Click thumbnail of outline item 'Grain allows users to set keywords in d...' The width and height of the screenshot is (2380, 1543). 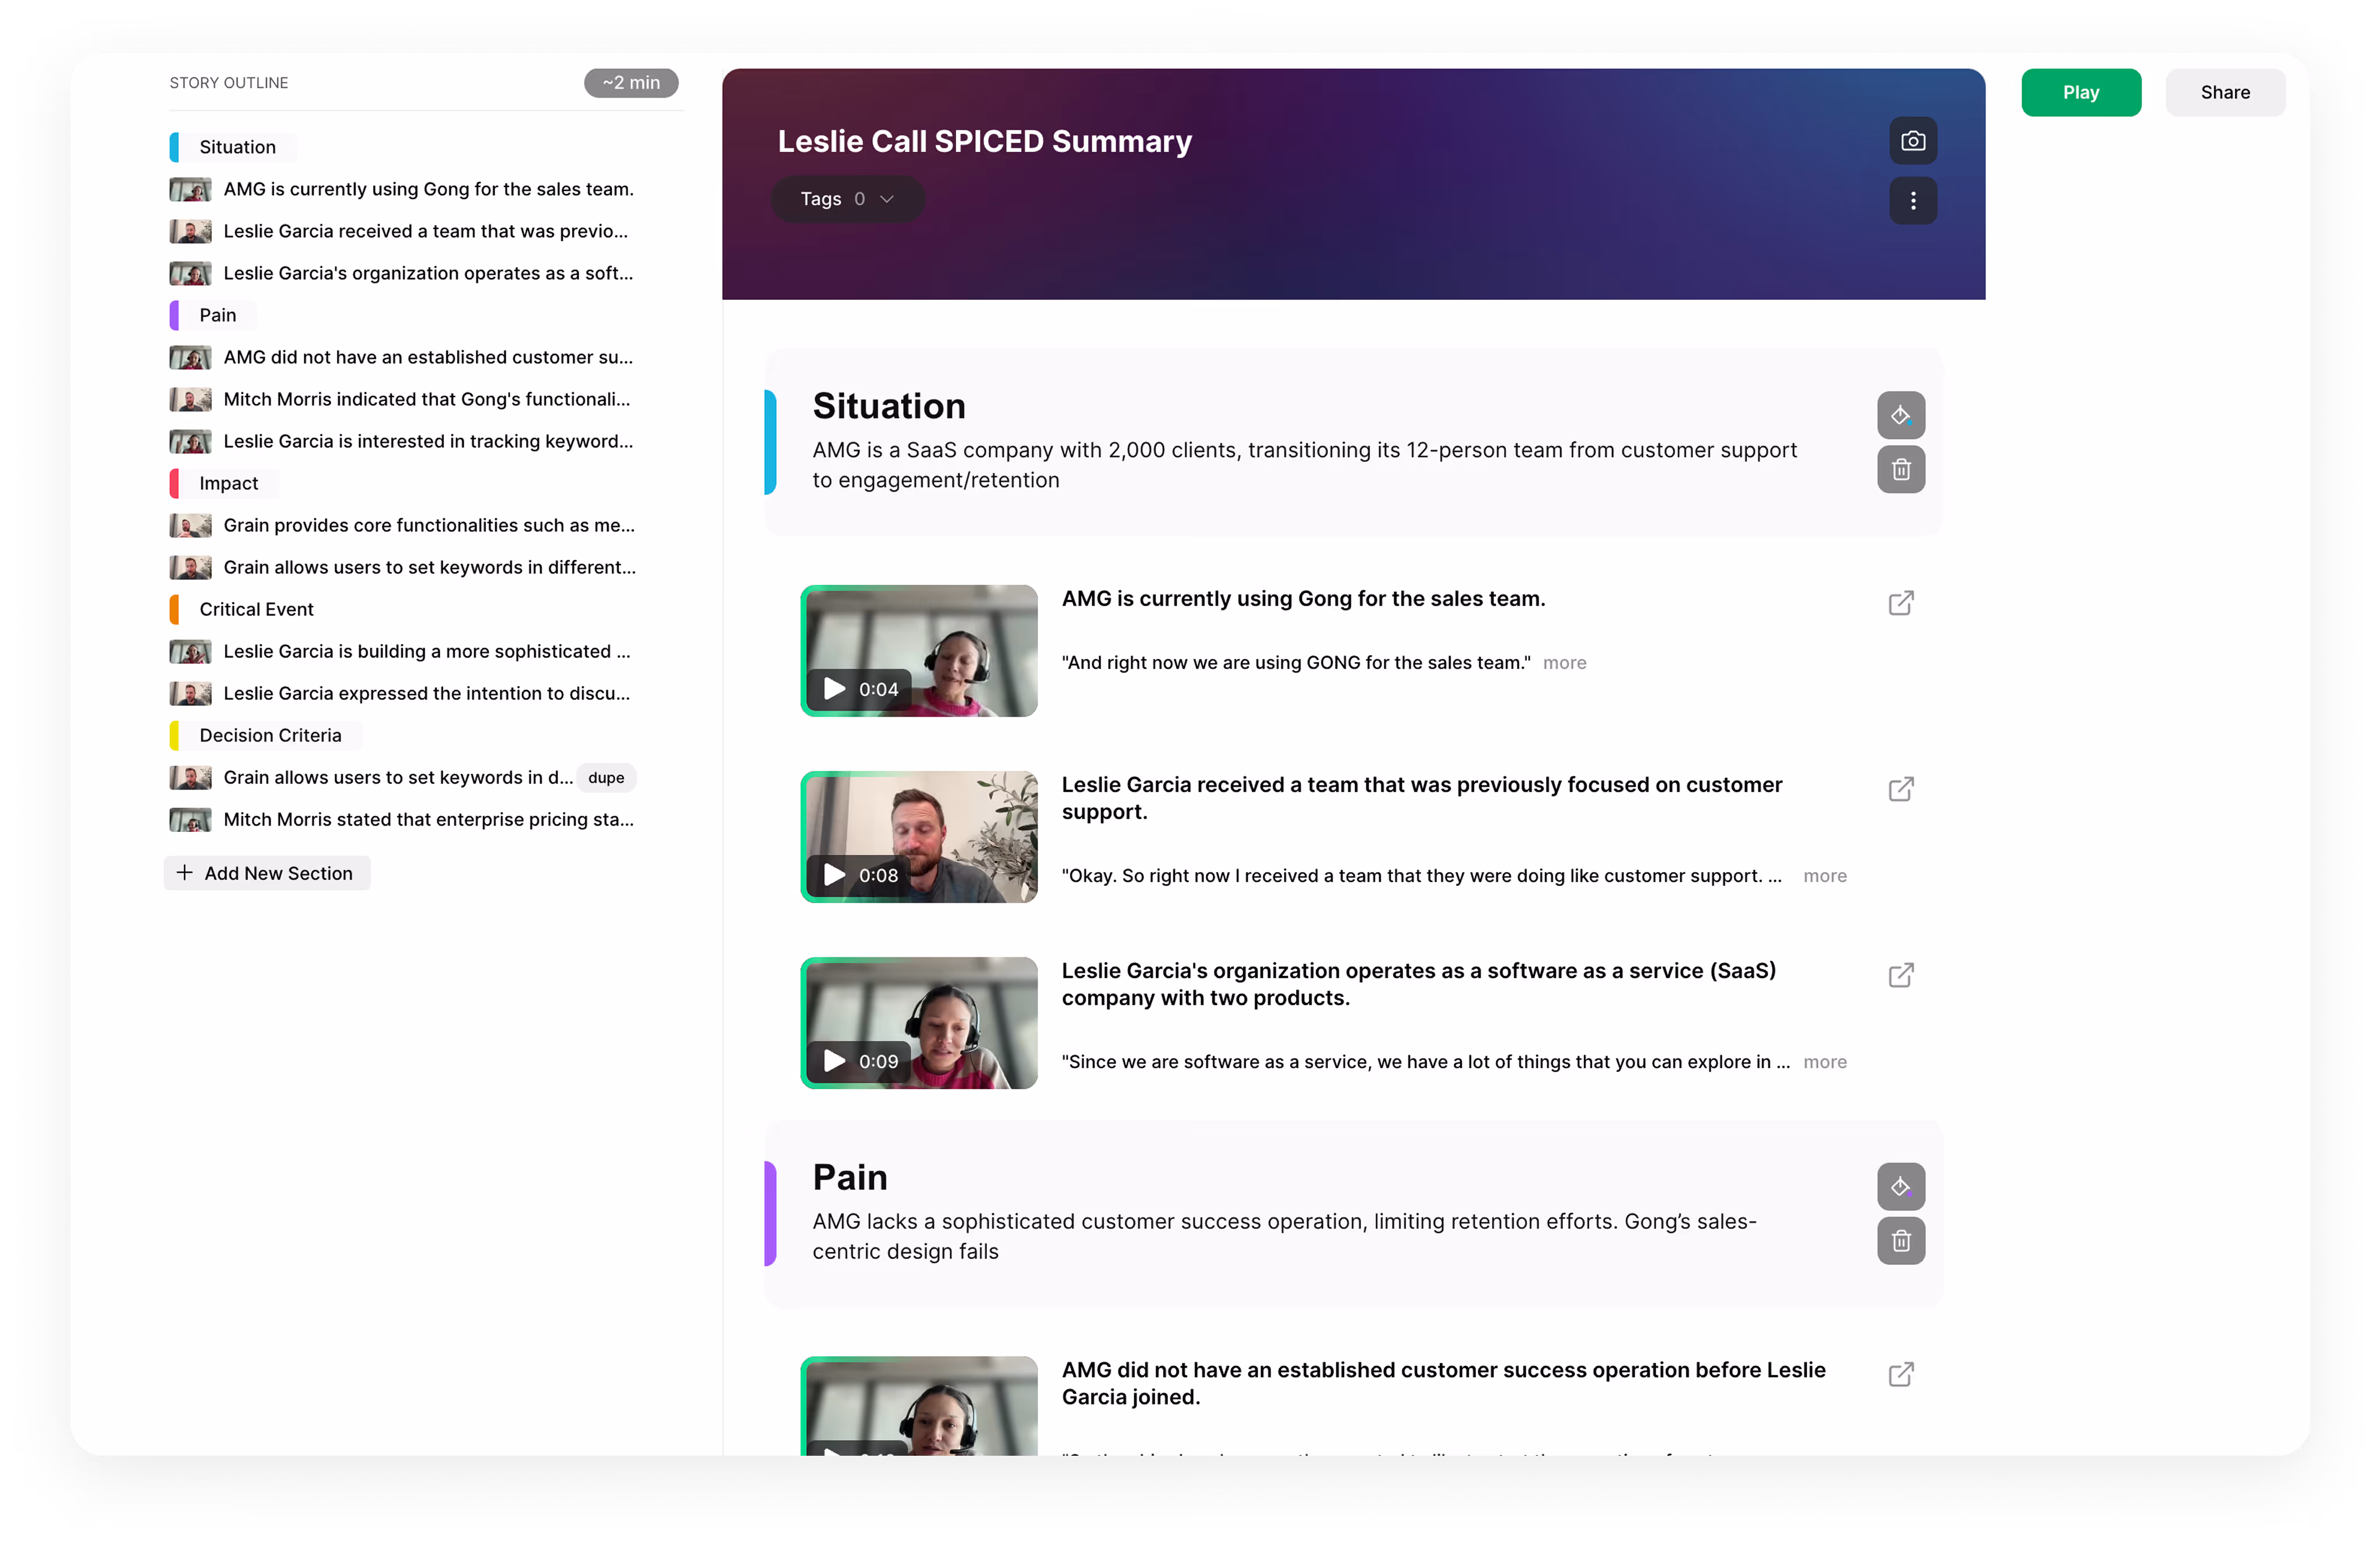point(190,777)
